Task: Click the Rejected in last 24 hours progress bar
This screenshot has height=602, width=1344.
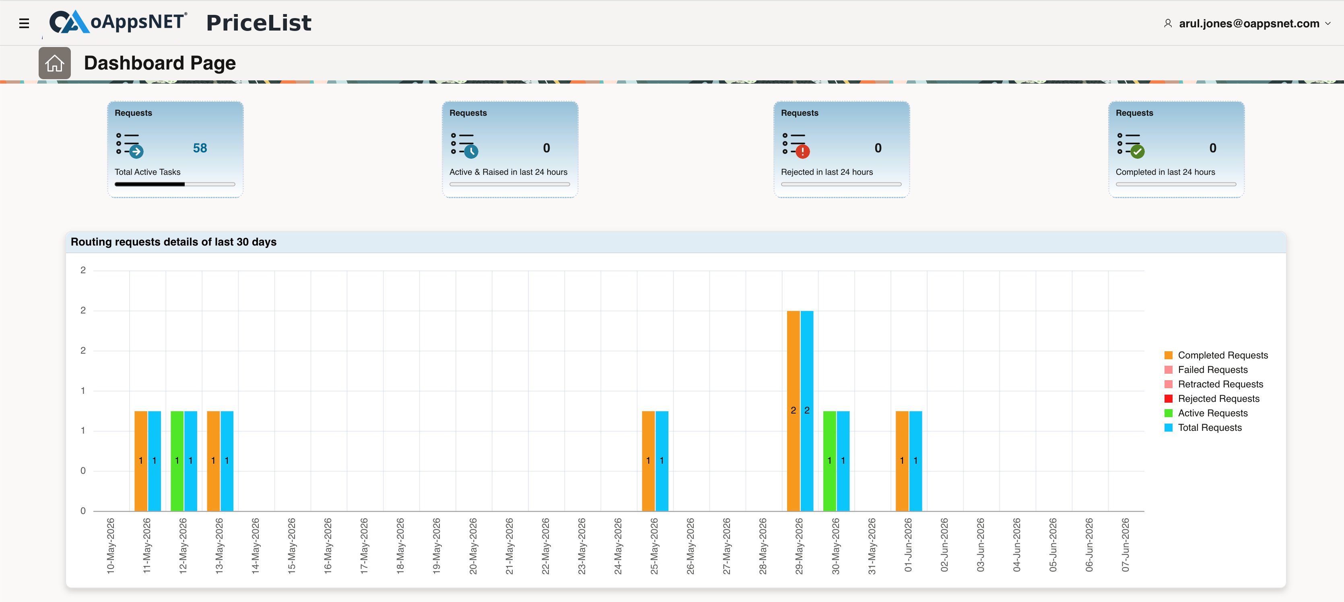Action: point(841,184)
